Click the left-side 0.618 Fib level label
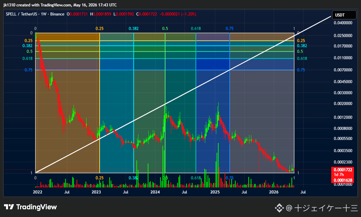This screenshot has height=217, width=361. pos(27,59)
